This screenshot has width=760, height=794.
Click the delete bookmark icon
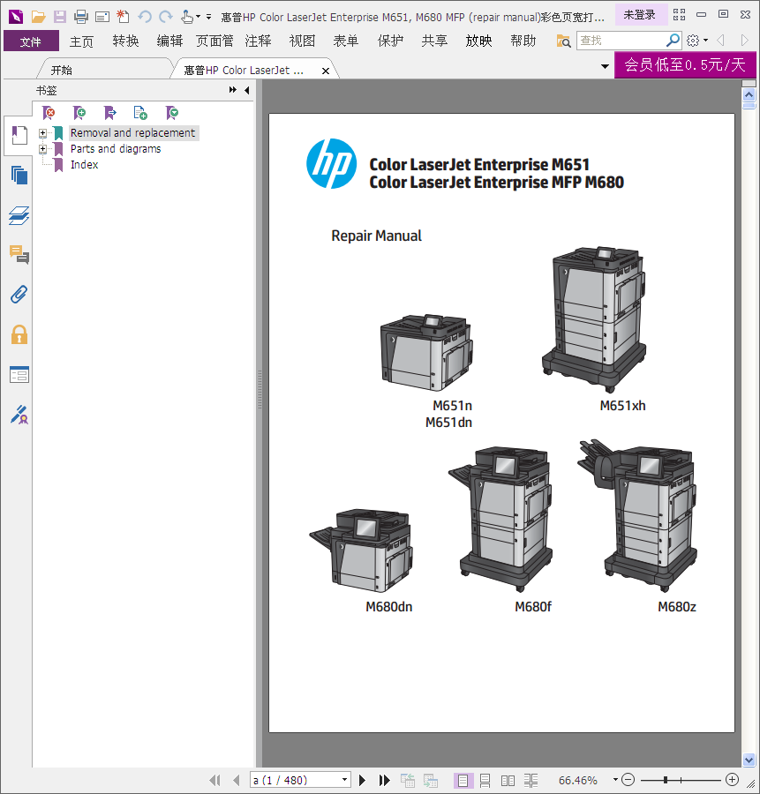pyautogui.click(x=49, y=112)
